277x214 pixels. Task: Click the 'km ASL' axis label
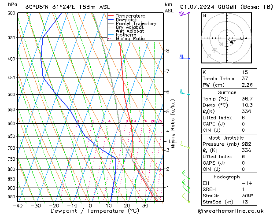(169, 7)
